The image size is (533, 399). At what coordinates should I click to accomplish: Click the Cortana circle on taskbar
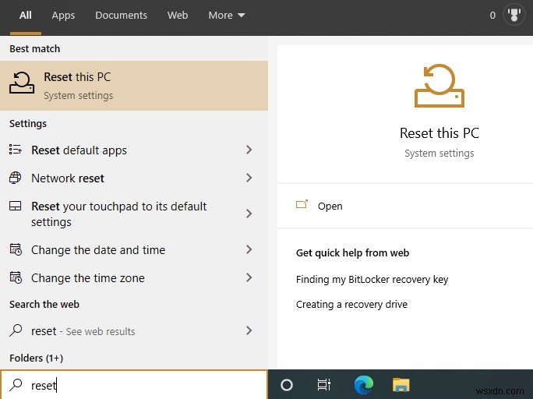click(x=287, y=385)
